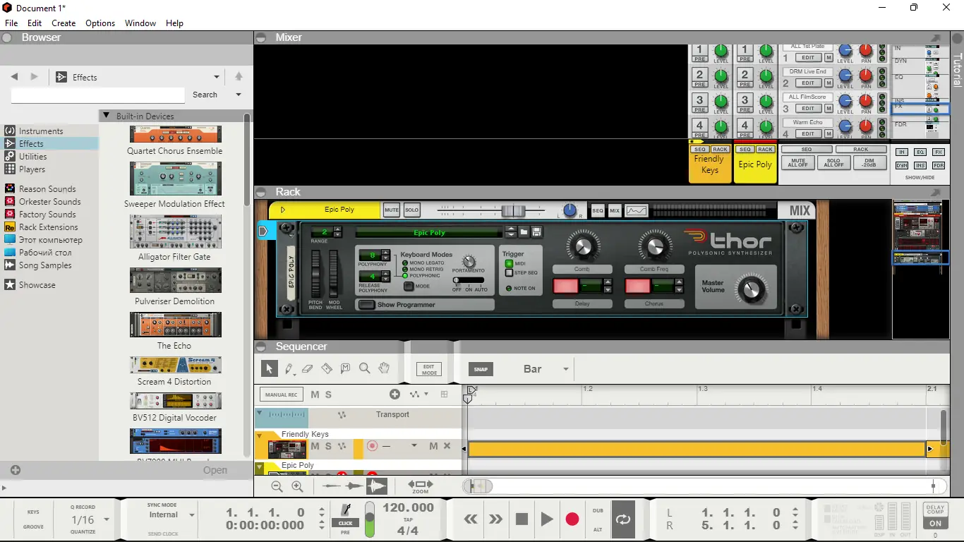The image size is (964, 542).
Task: Click the Alligator Filter Gate device thumbnail
Action: pos(175,231)
